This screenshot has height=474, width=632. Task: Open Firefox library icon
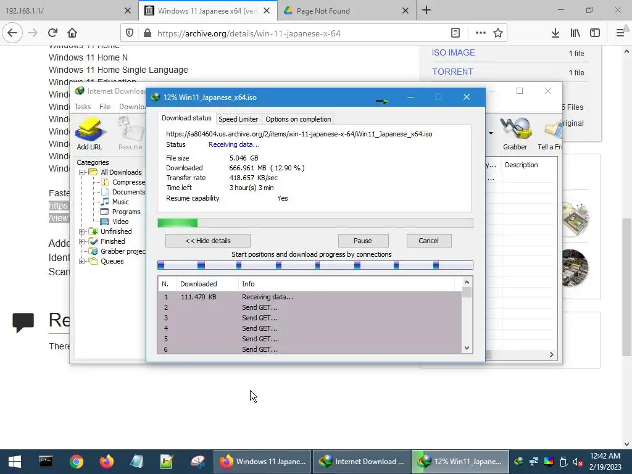point(575,33)
